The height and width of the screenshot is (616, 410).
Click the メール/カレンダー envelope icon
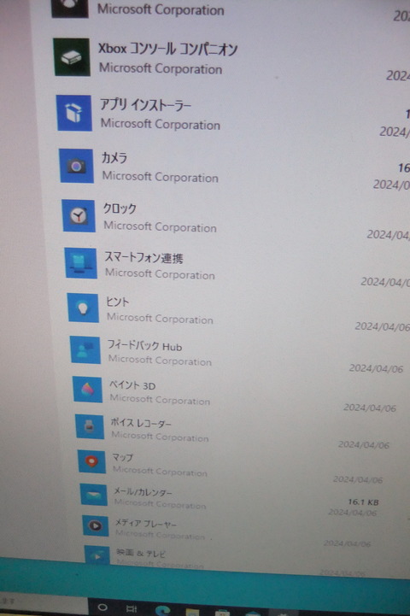pyautogui.click(x=94, y=494)
